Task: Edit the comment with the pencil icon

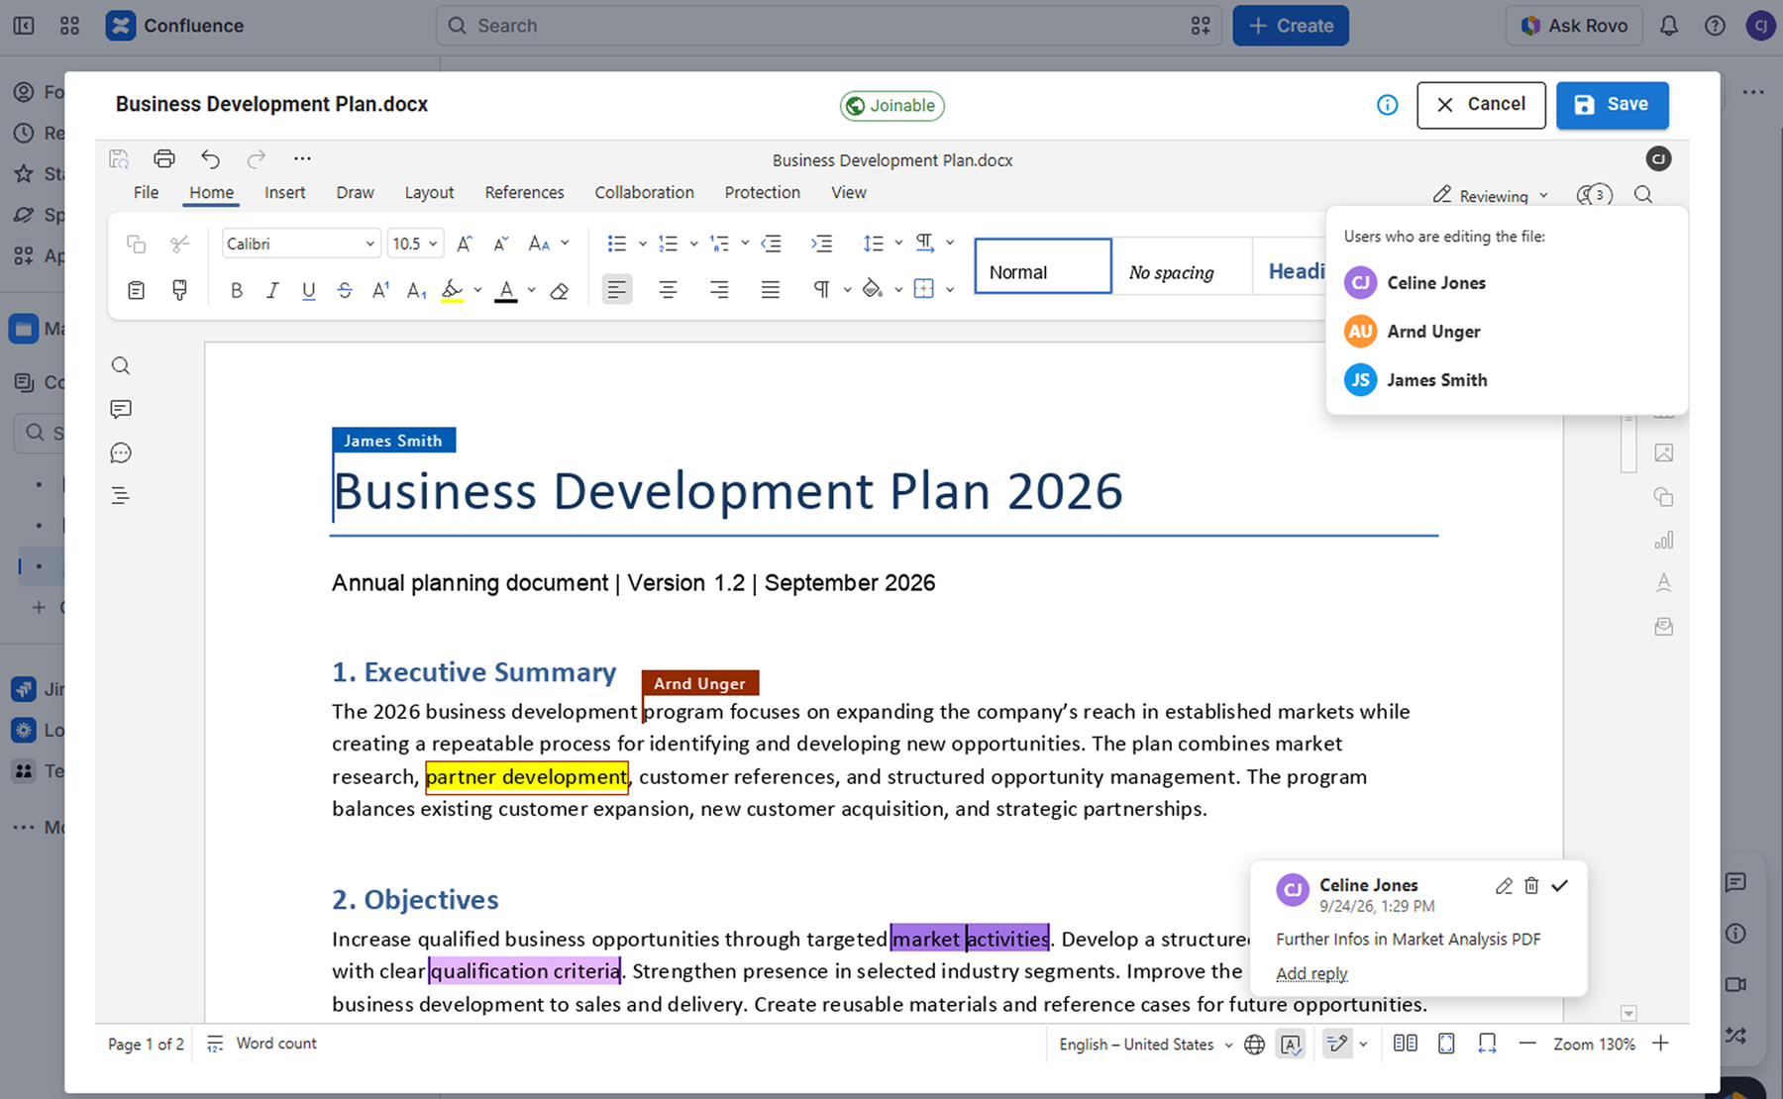Action: tap(1504, 885)
